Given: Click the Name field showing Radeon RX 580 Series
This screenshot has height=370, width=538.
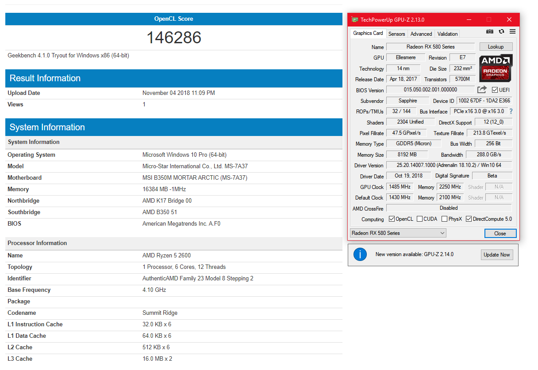Looking at the screenshot, I should tap(430, 47).
